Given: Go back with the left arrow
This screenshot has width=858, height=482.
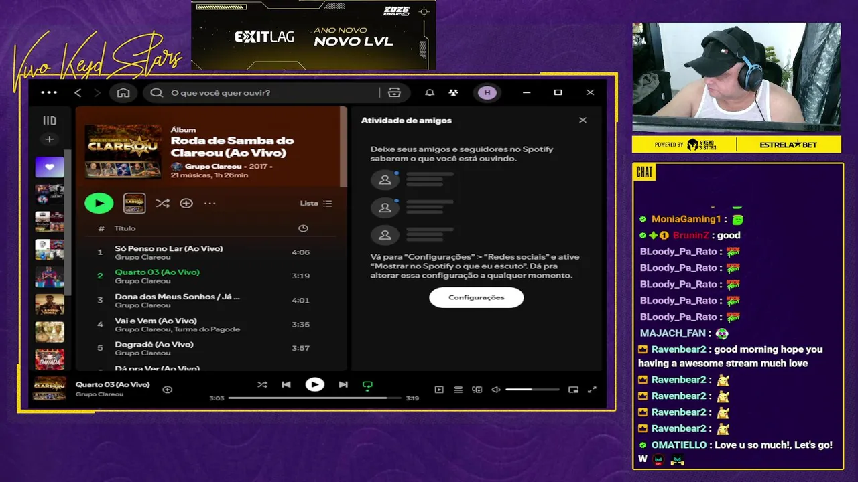Looking at the screenshot, I should point(78,92).
